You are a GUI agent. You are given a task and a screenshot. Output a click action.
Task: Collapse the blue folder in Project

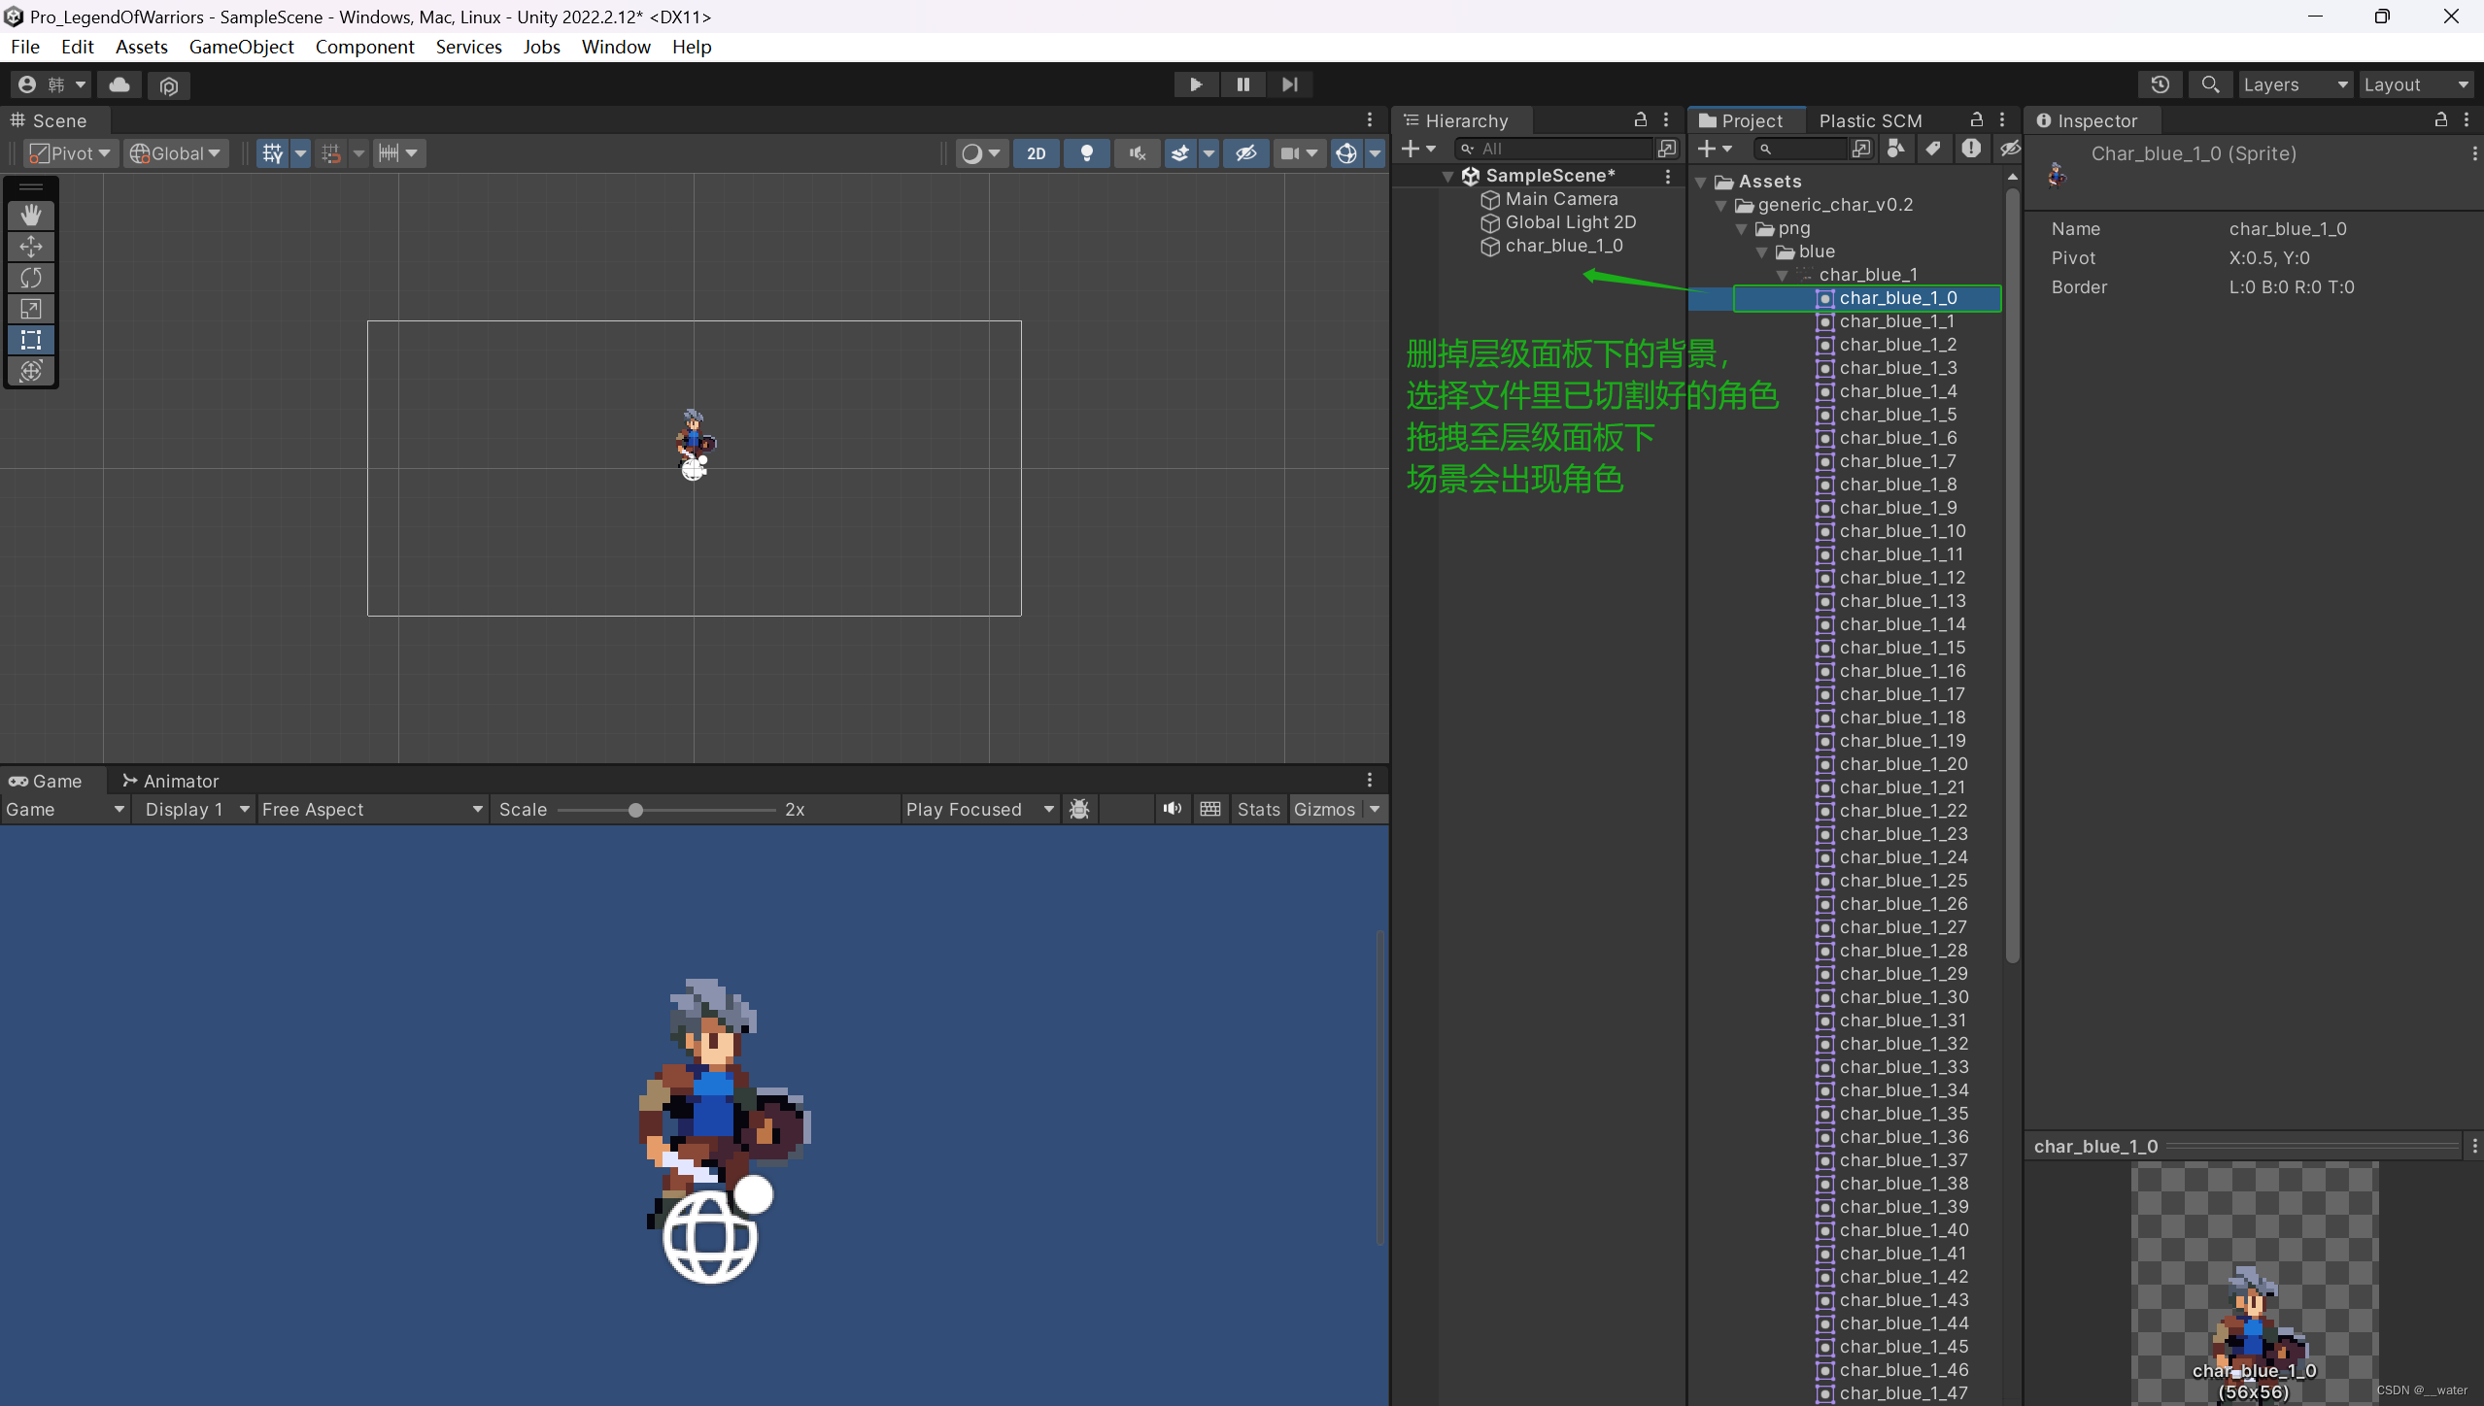(x=1762, y=252)
